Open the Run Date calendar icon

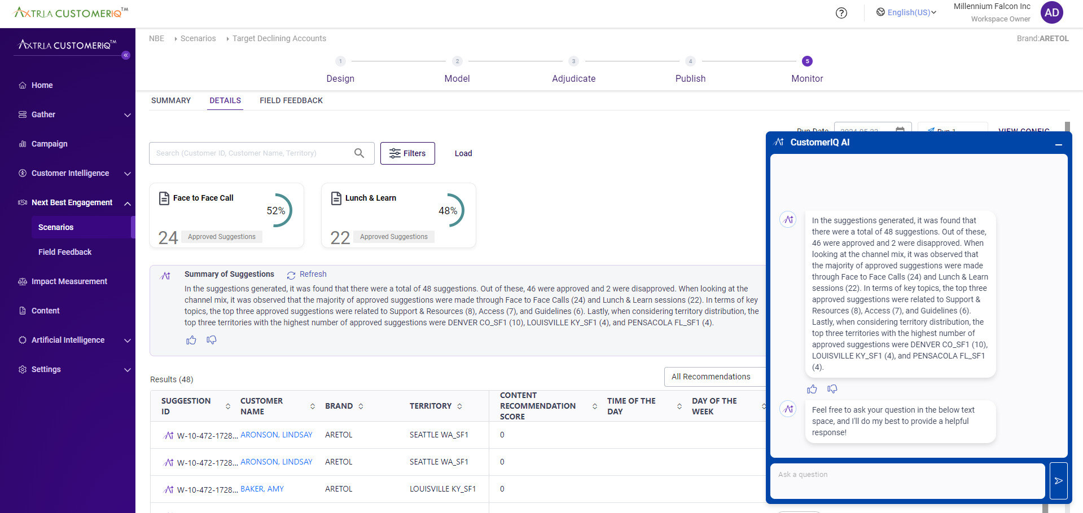[900, 131]
